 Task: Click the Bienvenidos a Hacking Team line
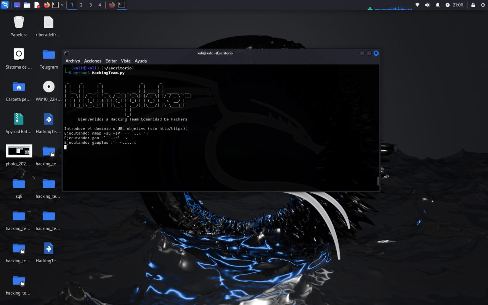(x=133, y=119)
